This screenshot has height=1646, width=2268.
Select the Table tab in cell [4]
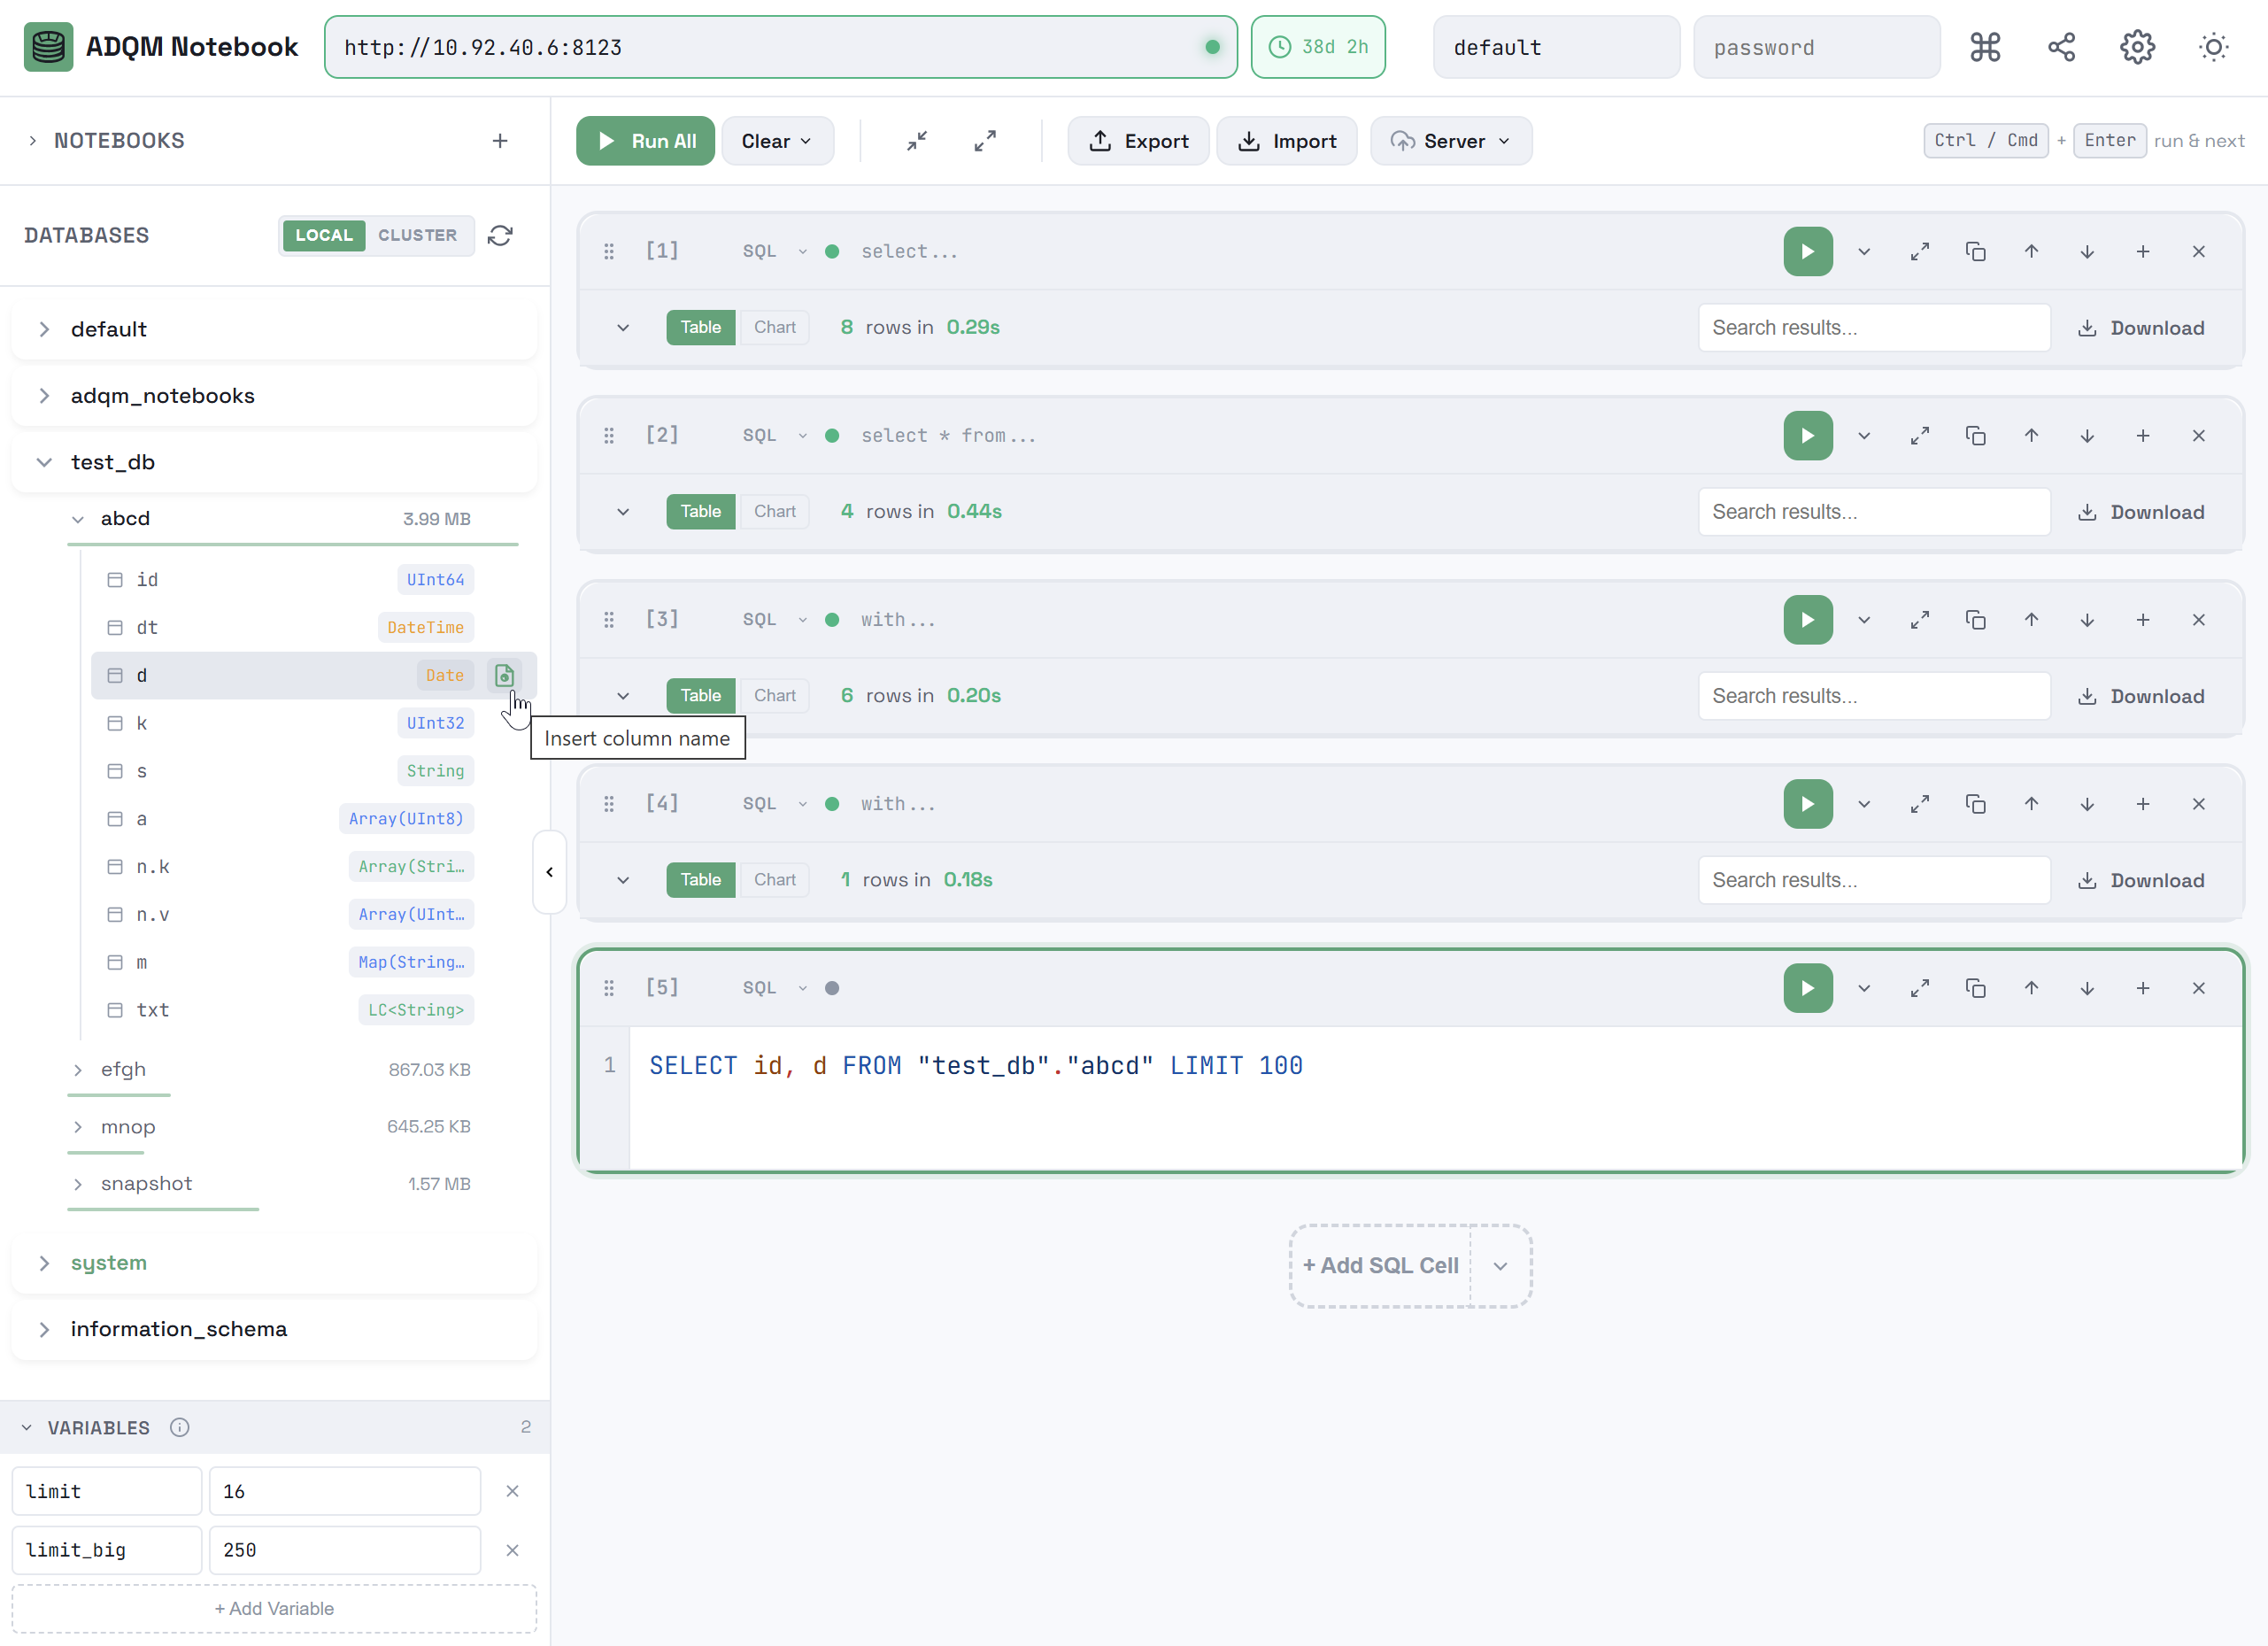tap(700, 879)
